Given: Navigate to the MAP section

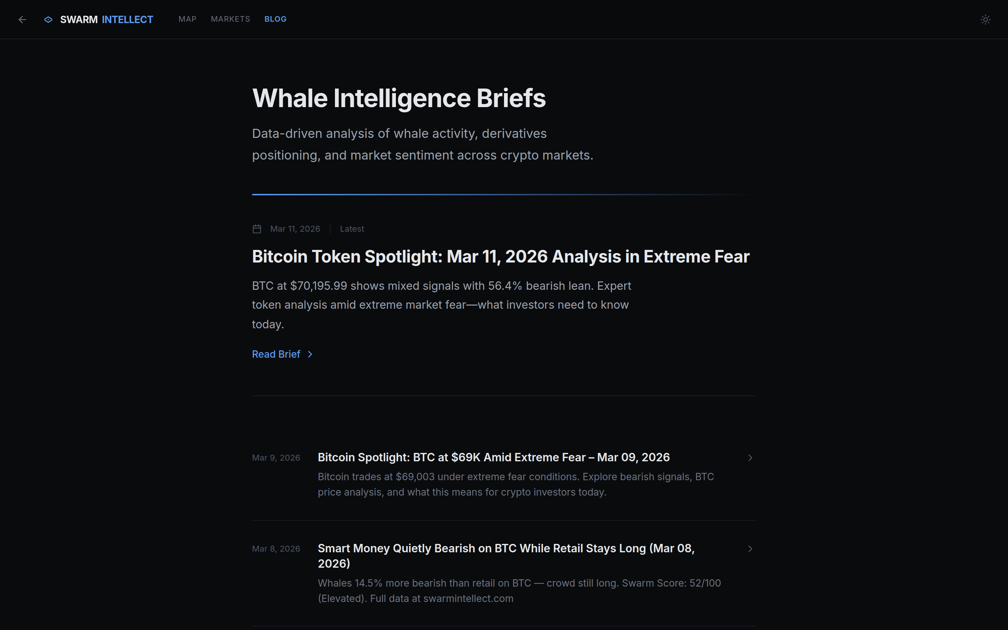Looking at the screenshot, I should (x=187, y=19).
